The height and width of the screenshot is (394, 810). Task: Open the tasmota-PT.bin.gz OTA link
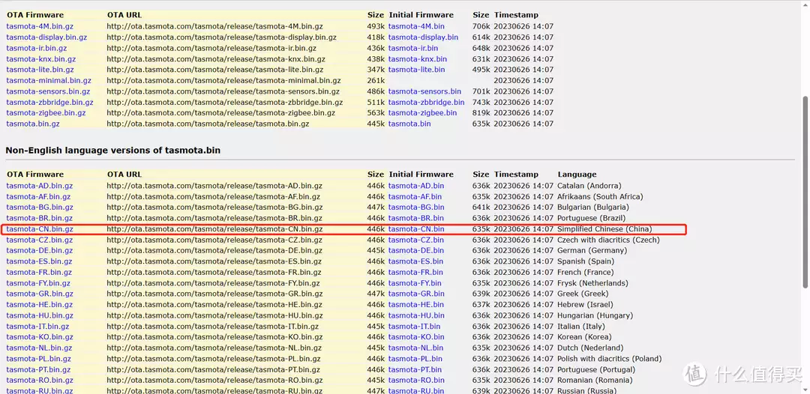coord(39,370)
